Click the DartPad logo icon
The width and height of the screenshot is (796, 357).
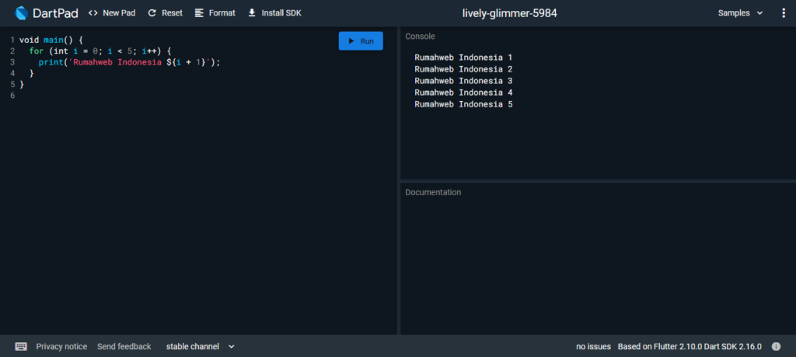click(23, 13)
